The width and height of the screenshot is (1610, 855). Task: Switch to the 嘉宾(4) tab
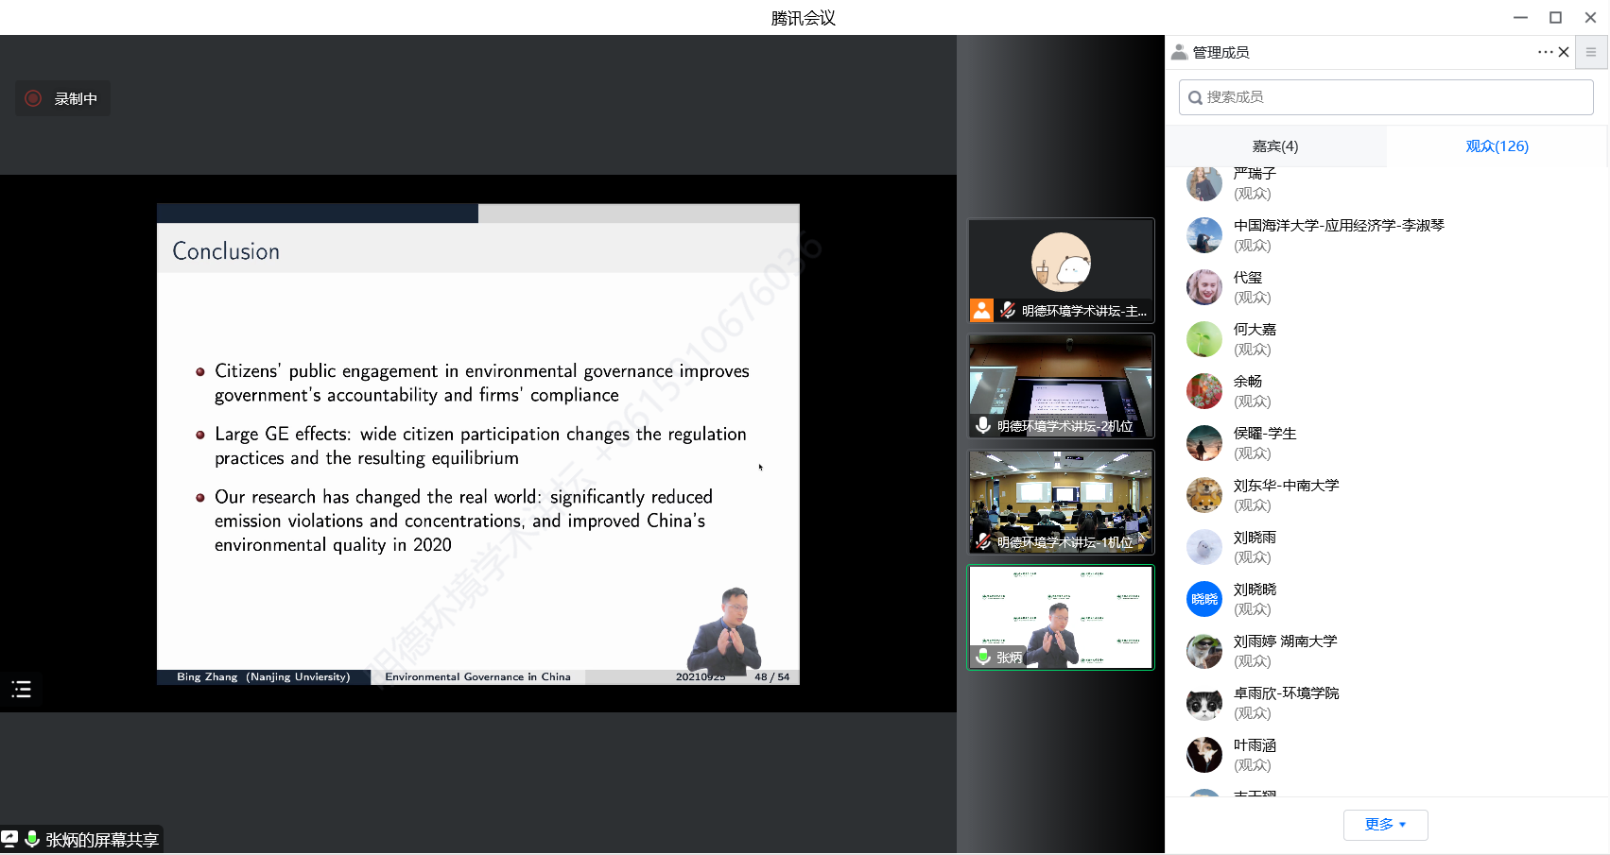click(1275, 146)
